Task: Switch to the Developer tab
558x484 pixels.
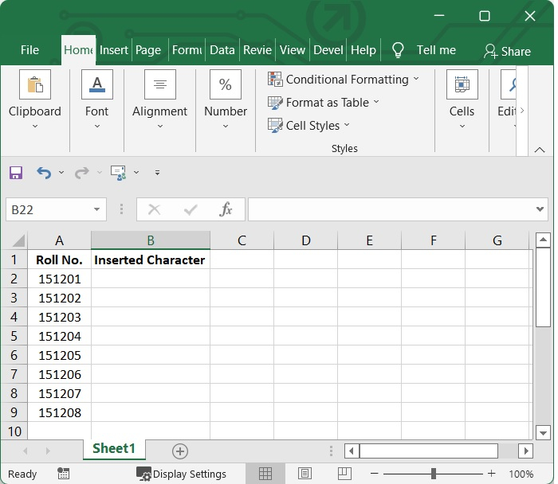Action: (x=328, y=49)
